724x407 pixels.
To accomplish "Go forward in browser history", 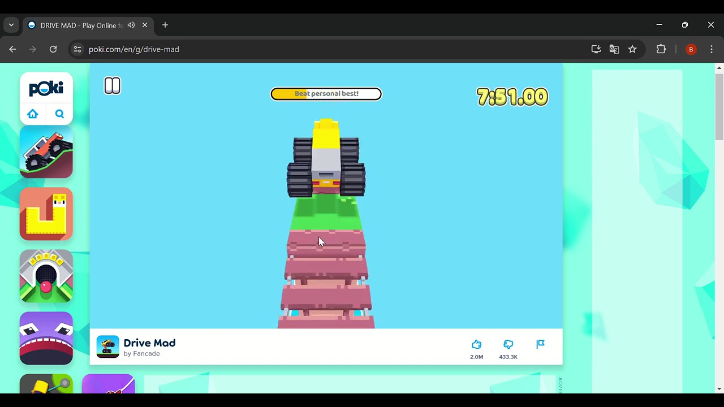I will tap(32, 49).
